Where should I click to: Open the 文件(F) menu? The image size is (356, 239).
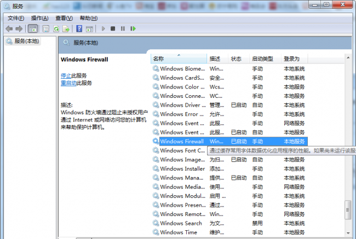(16, 18)
